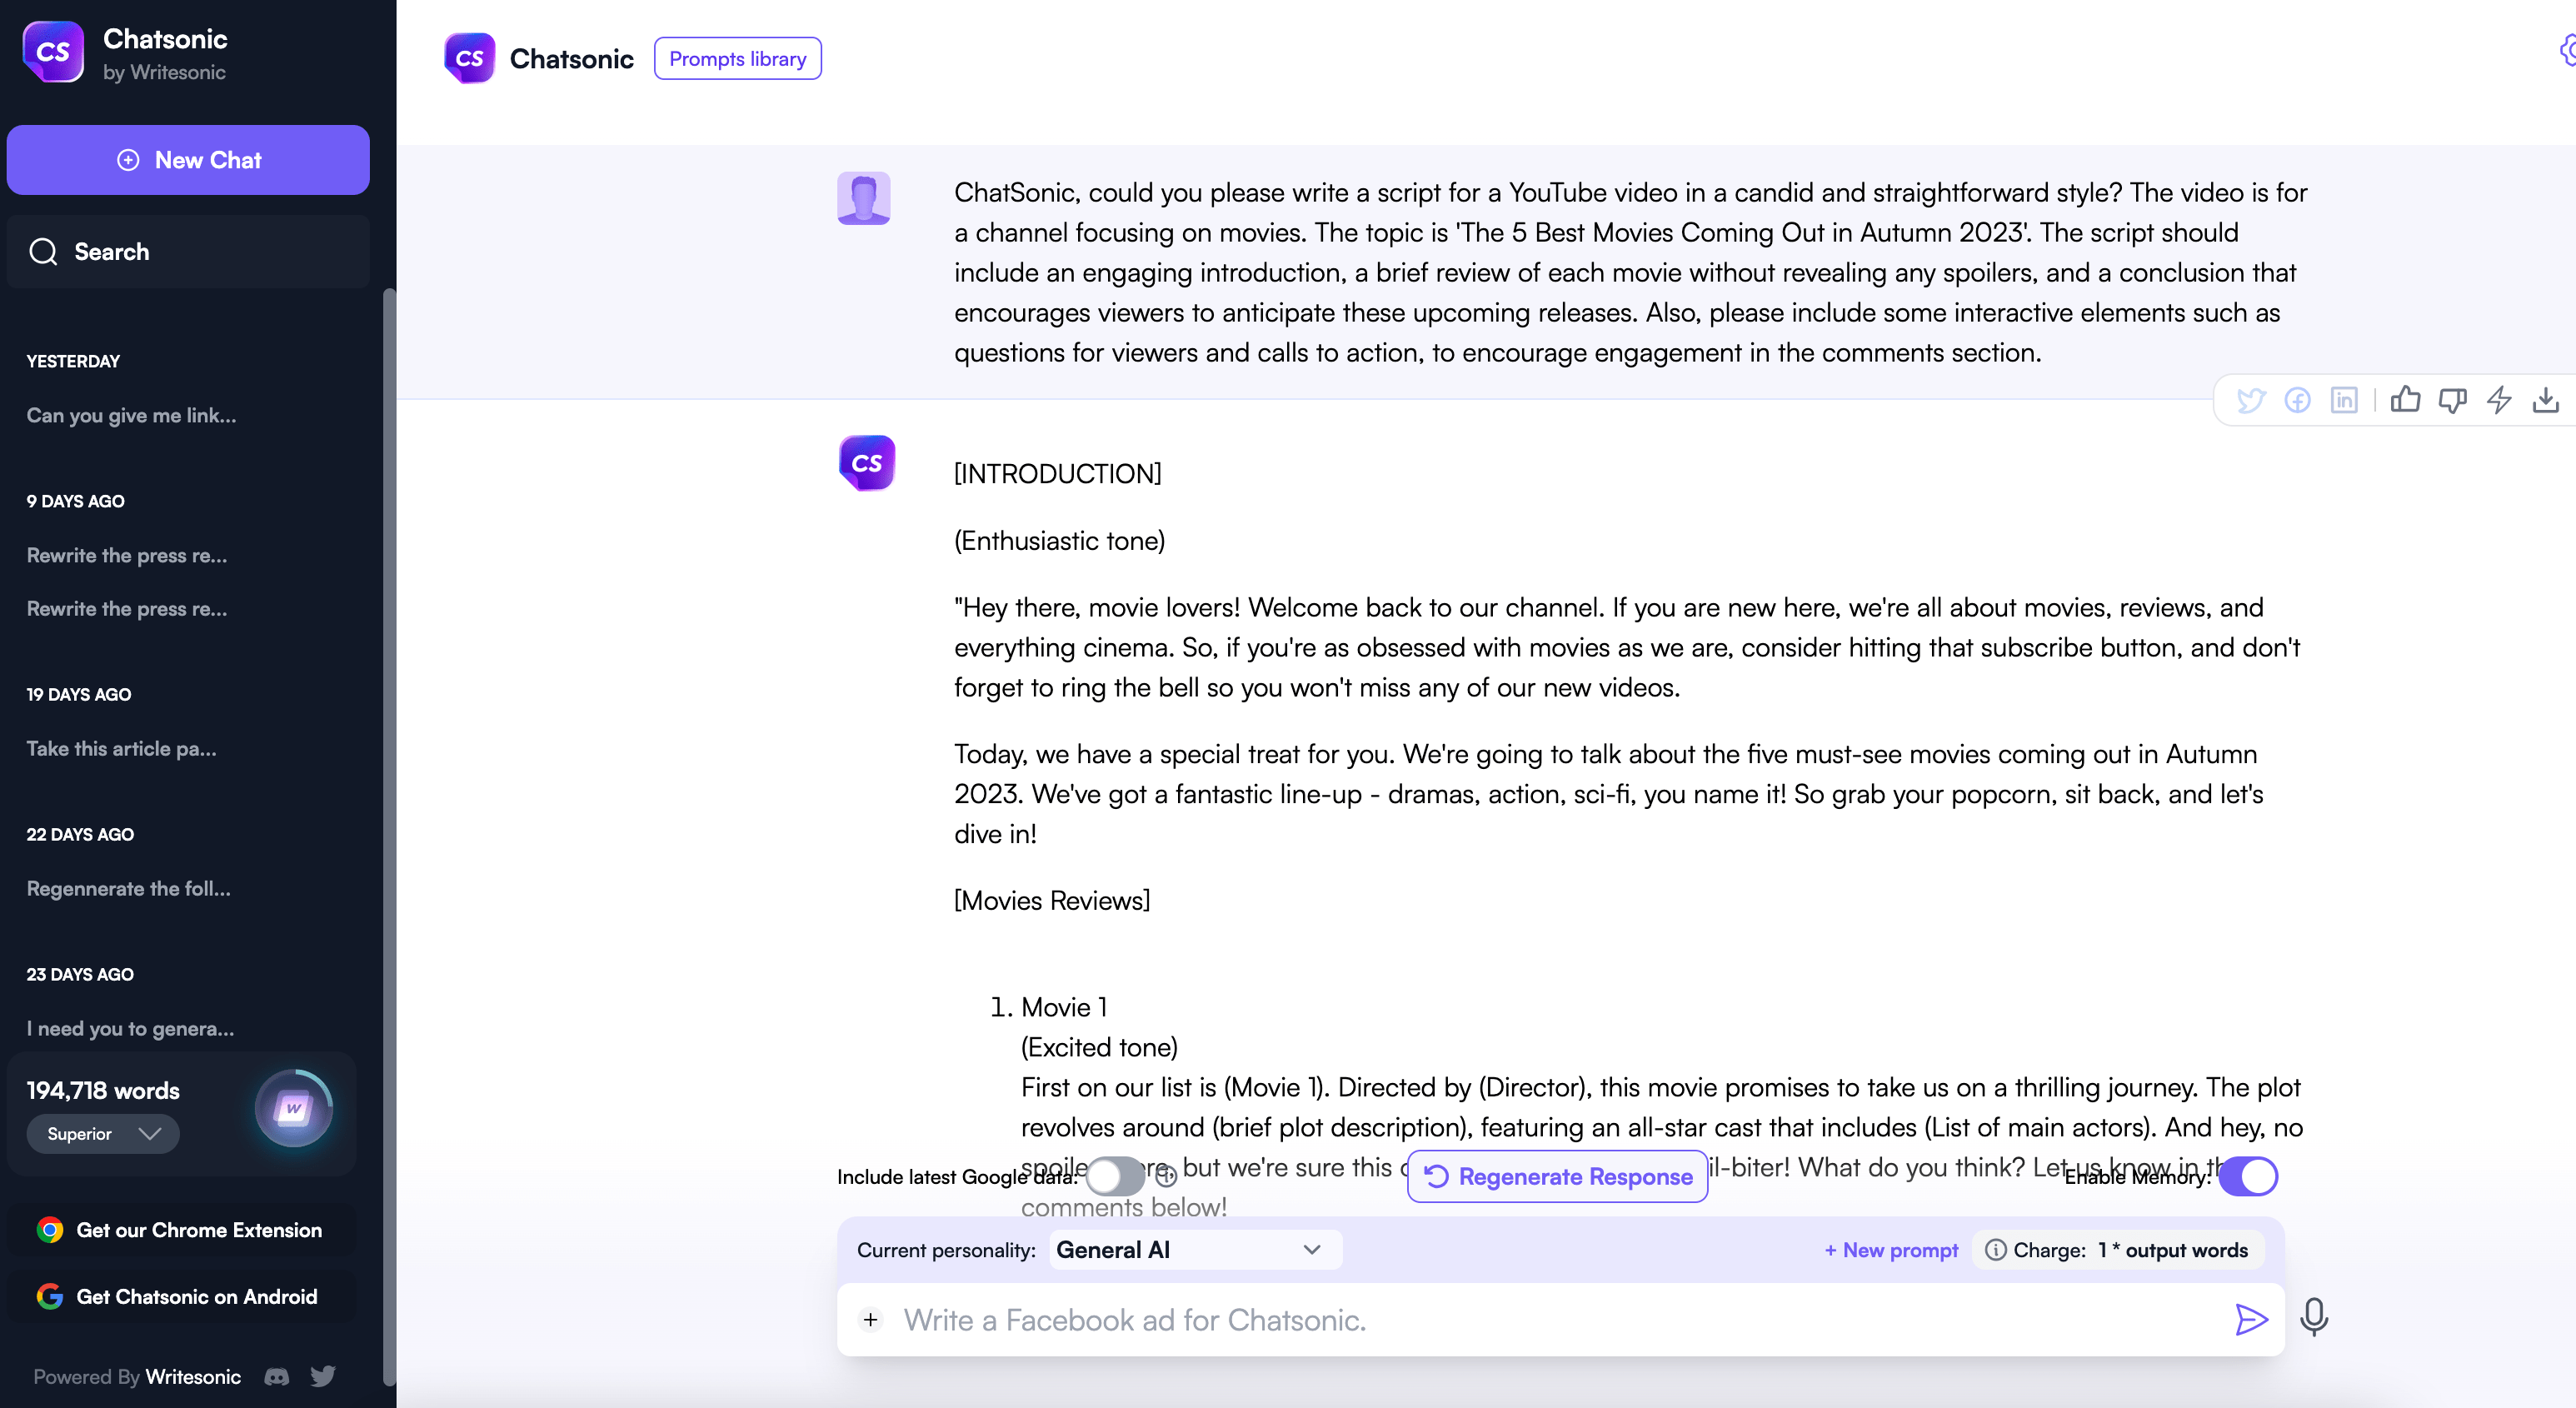
Task: Open the Superior quality dropdown
Action: [103, 1134]
